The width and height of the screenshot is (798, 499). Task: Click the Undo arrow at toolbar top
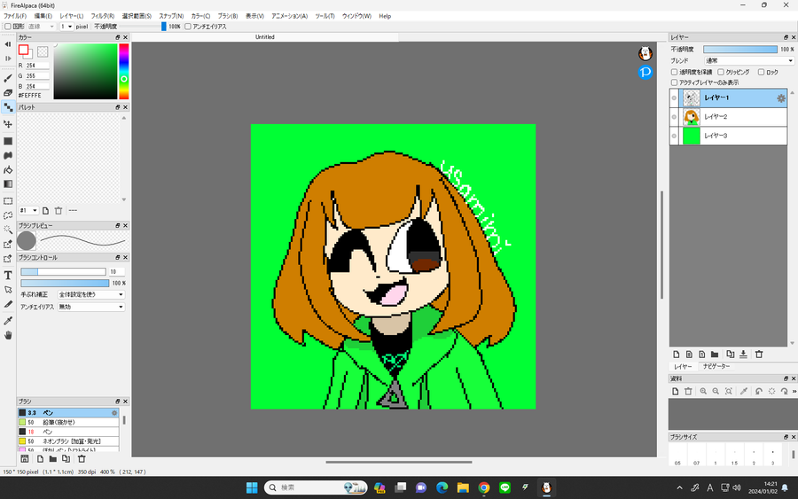(x=8, y=44)
